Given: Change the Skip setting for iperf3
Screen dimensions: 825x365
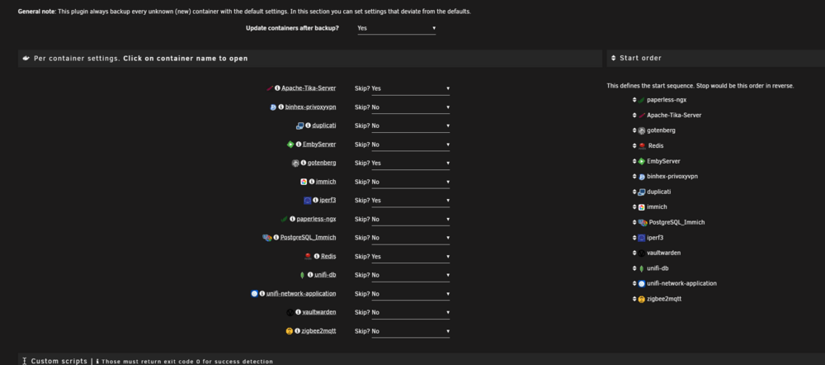Looking at the screenshot, I should pos(410,201).
